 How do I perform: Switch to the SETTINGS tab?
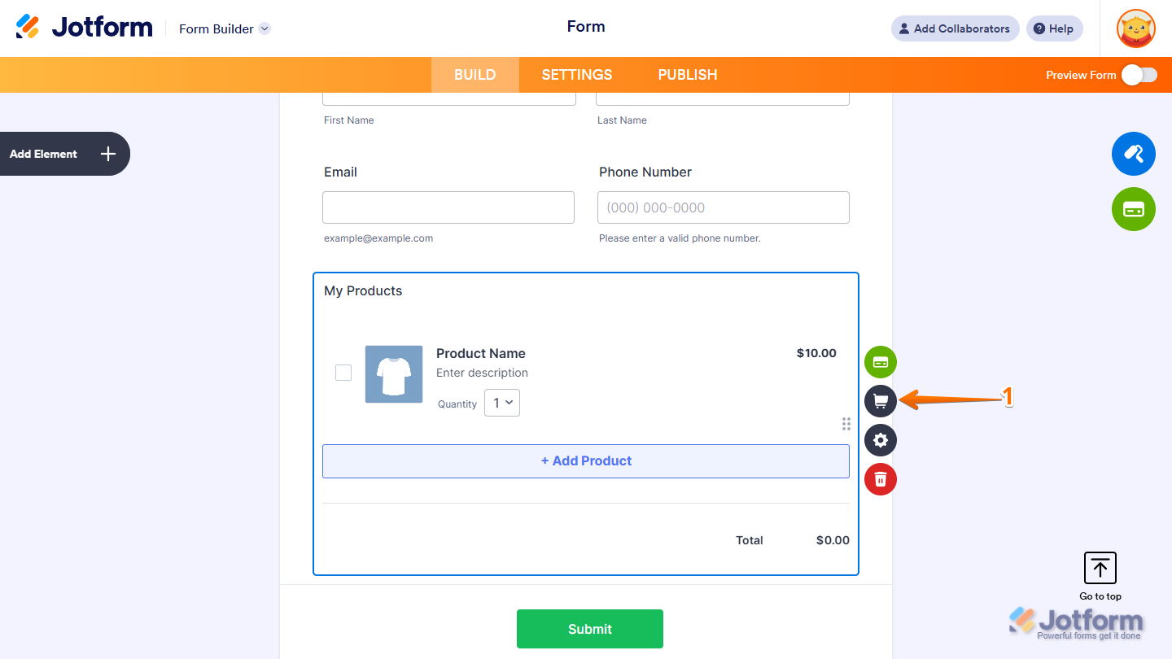(576, 74)
